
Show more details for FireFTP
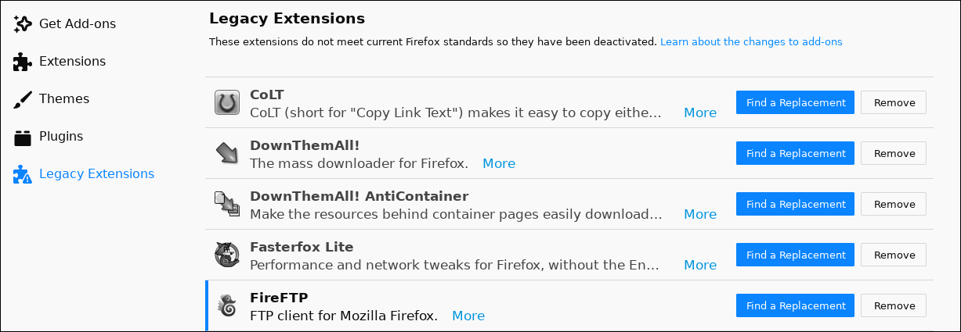468,316
